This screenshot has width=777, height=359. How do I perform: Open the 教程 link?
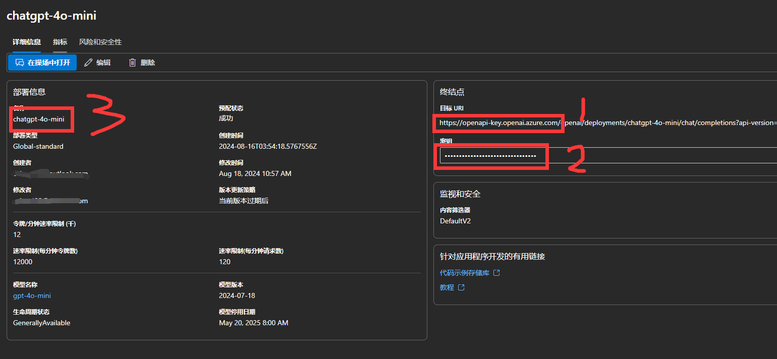[447, 287]
